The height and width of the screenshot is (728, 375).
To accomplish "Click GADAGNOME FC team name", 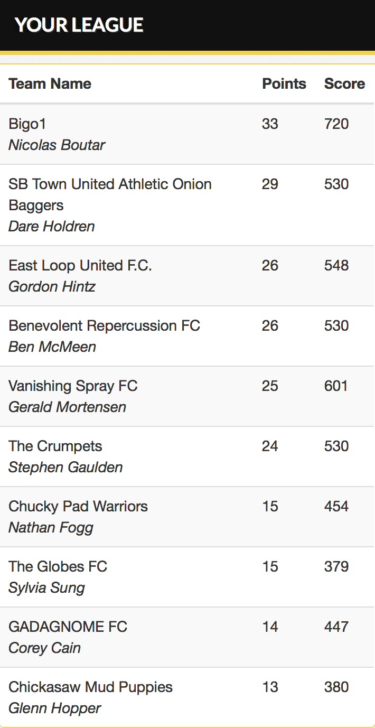I will coord(68,627).
